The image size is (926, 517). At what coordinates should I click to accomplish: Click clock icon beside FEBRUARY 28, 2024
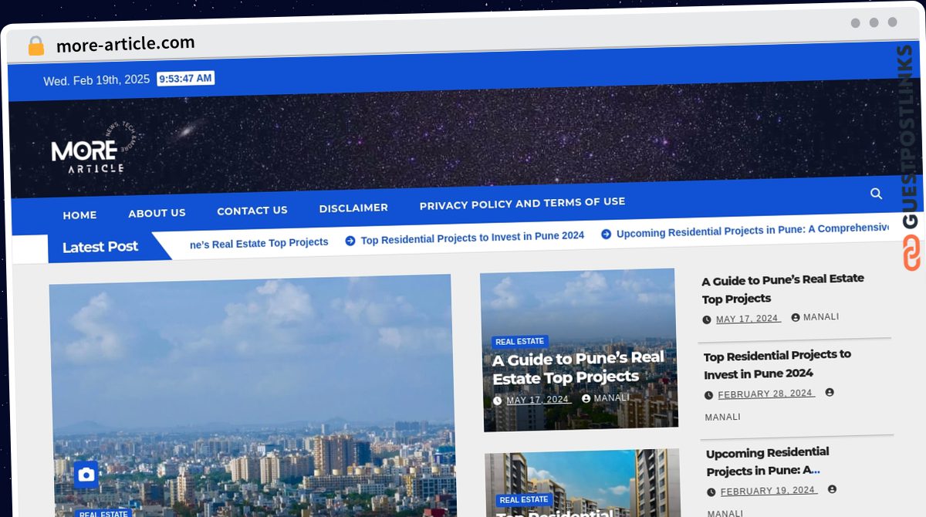click(708, 395)
